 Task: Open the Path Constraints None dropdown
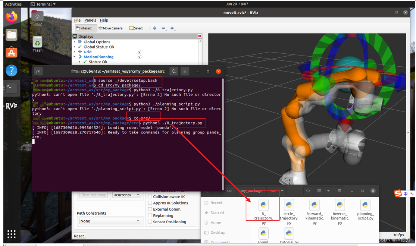pos(110,221)
